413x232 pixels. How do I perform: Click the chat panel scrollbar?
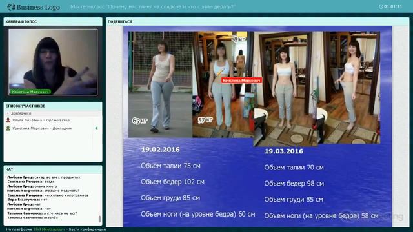click(x=99, y=219)
